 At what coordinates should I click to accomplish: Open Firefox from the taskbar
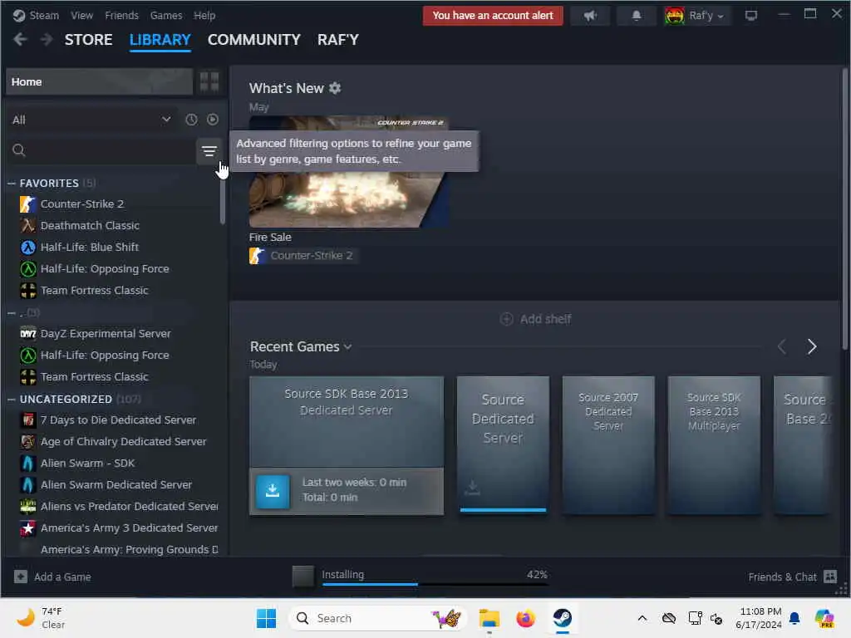(525, 618)
